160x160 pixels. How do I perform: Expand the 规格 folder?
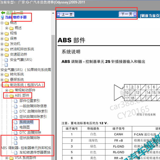coord(2,33)
